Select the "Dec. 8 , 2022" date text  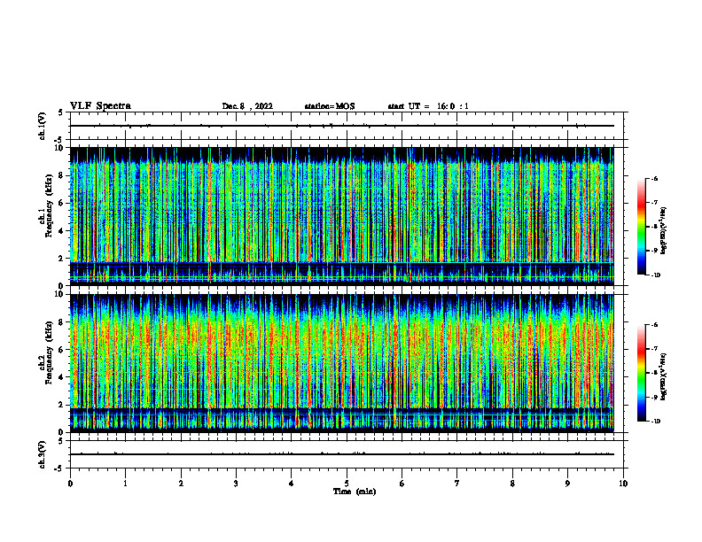tap(247, 106)
